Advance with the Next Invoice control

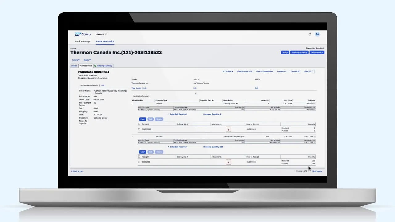317,171
